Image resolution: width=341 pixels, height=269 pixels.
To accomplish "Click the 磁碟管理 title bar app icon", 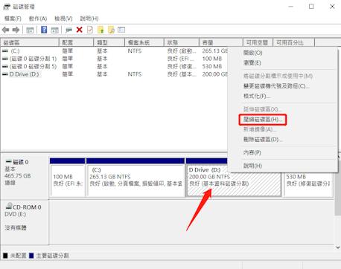I will (7, 7).
